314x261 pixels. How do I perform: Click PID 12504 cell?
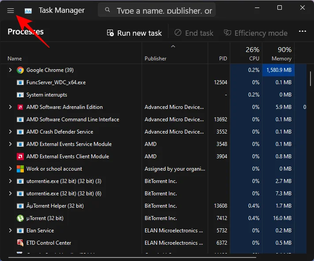click(x=221, y=82)
